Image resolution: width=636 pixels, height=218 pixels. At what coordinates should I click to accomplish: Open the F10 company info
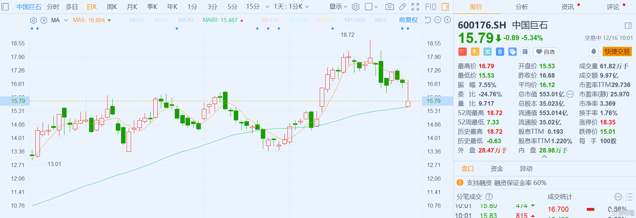click(430, 7)
